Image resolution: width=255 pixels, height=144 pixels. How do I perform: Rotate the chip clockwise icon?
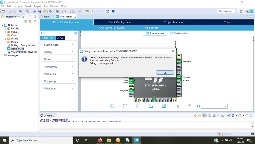151,106
